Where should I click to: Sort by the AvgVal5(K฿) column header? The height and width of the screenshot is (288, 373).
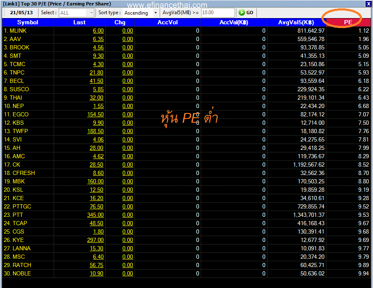click(296, 22)
